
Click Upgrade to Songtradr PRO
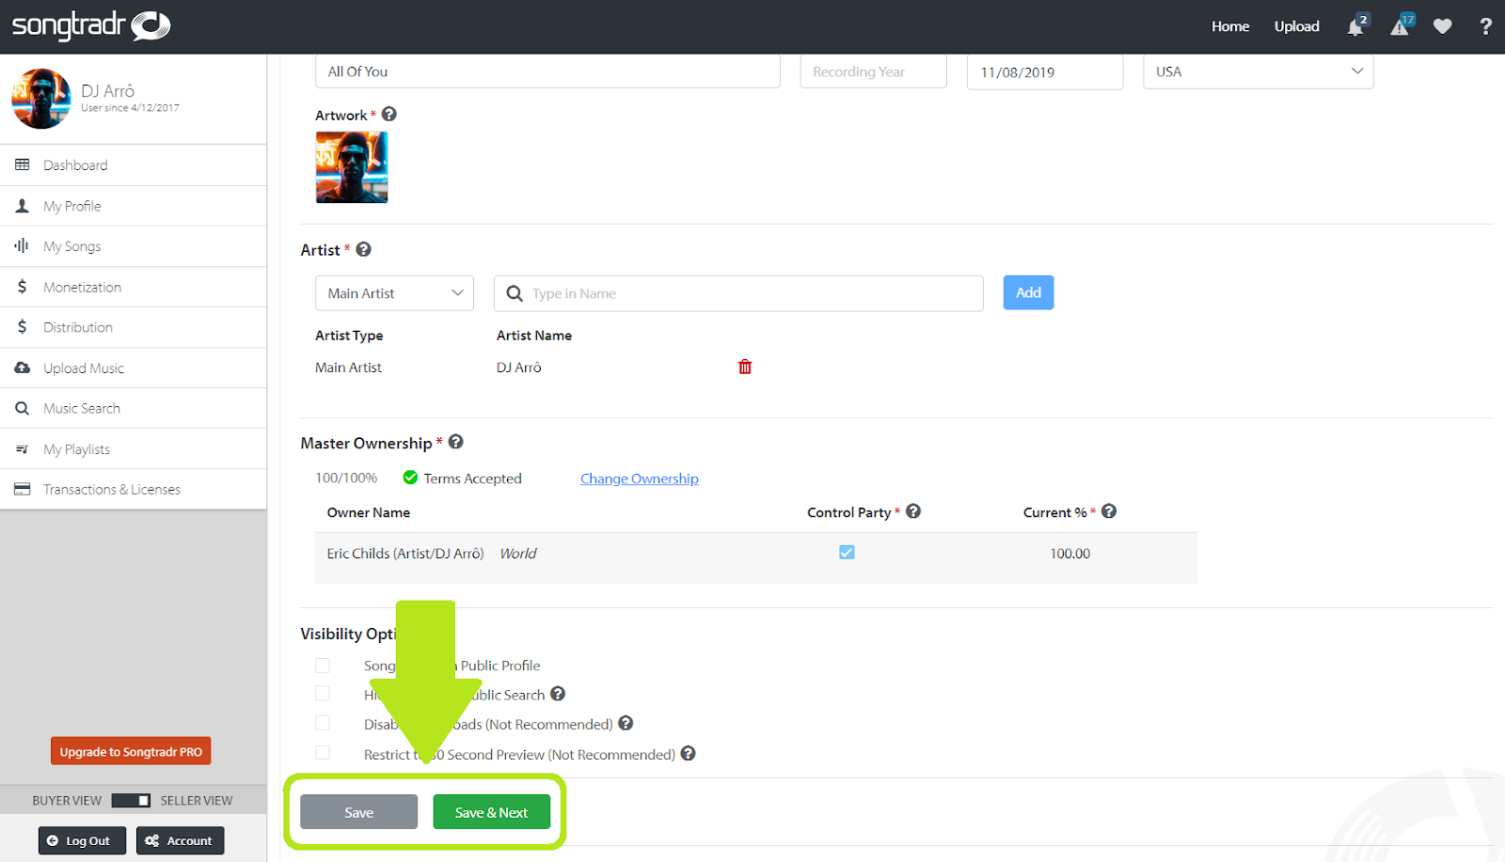coord(131,751)
